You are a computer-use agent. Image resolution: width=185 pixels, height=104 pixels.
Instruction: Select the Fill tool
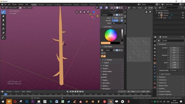(x=3, y=29)
